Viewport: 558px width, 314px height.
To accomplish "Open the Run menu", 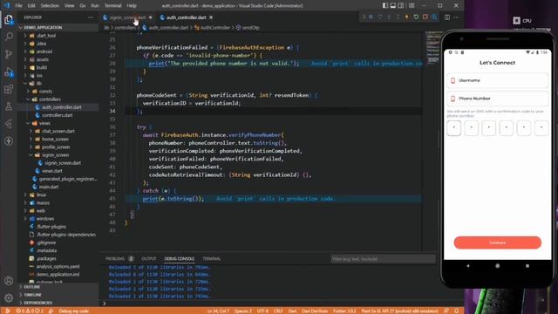I will pos(95,5).
